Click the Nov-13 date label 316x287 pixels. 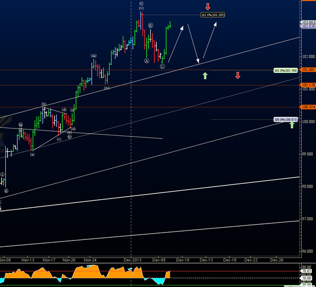(x=28, y=260)
